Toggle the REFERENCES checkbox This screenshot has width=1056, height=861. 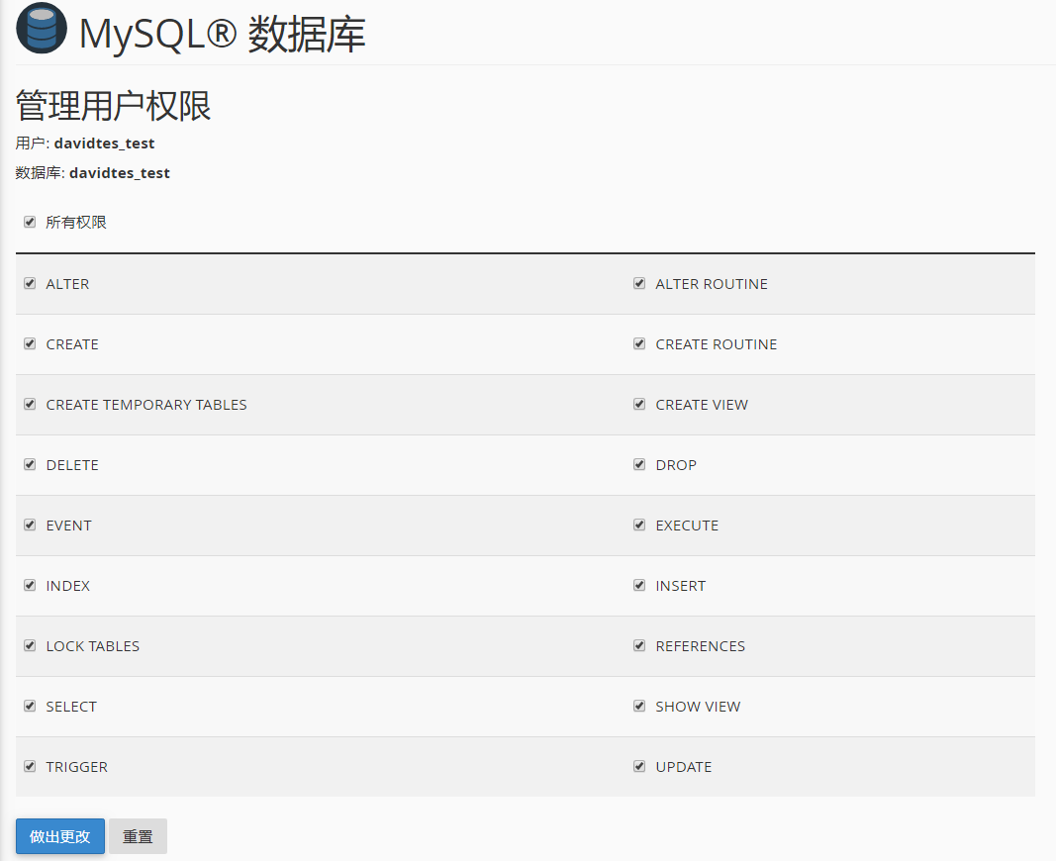click(x=639, y=645)
